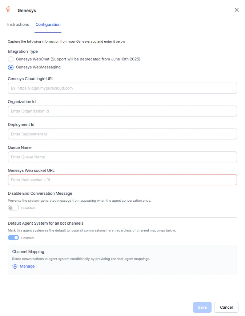The height and width of the screenshot is (316, 245).
Task: Click the Cancel button
Action: pos(226,307)
